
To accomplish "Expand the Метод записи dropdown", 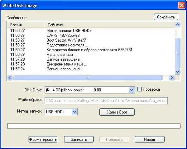I will click(74, 112).
